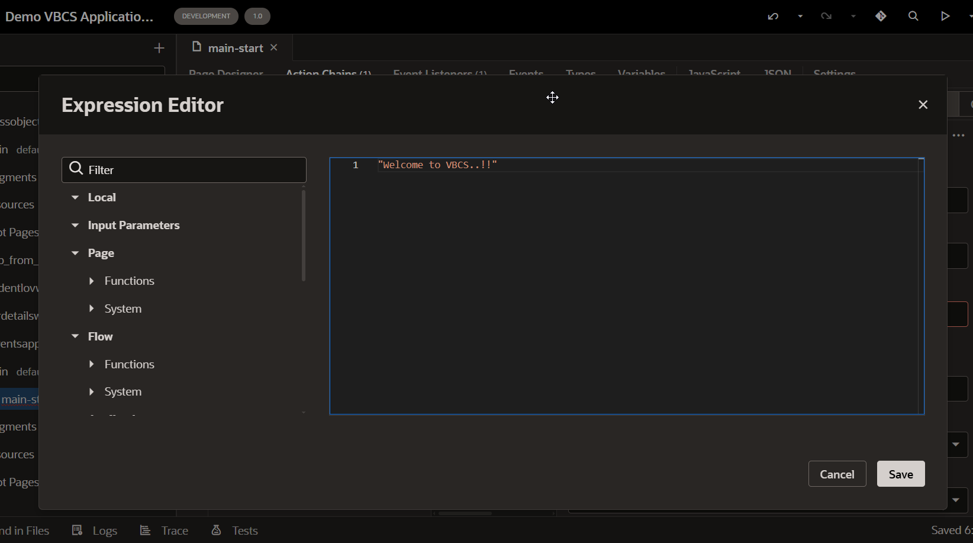
Task: Select the Input Parameters tree label
Action: [134, 225]
